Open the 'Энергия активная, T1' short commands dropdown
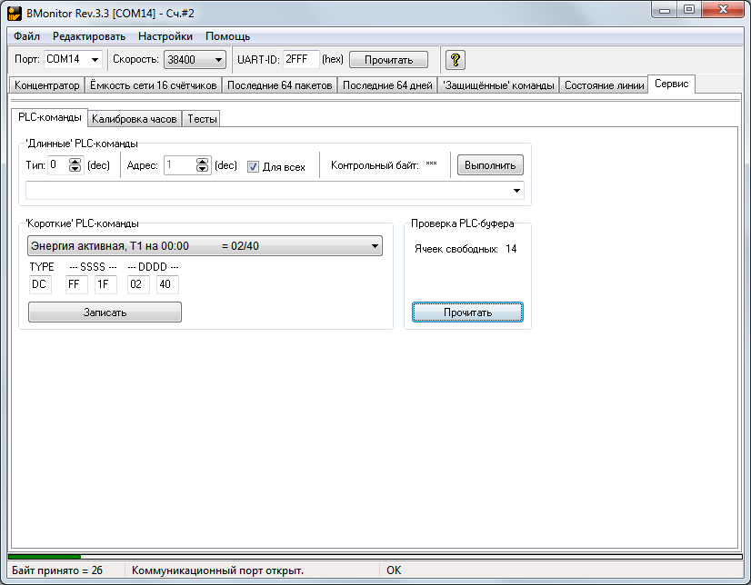 (x=375, y=246)
